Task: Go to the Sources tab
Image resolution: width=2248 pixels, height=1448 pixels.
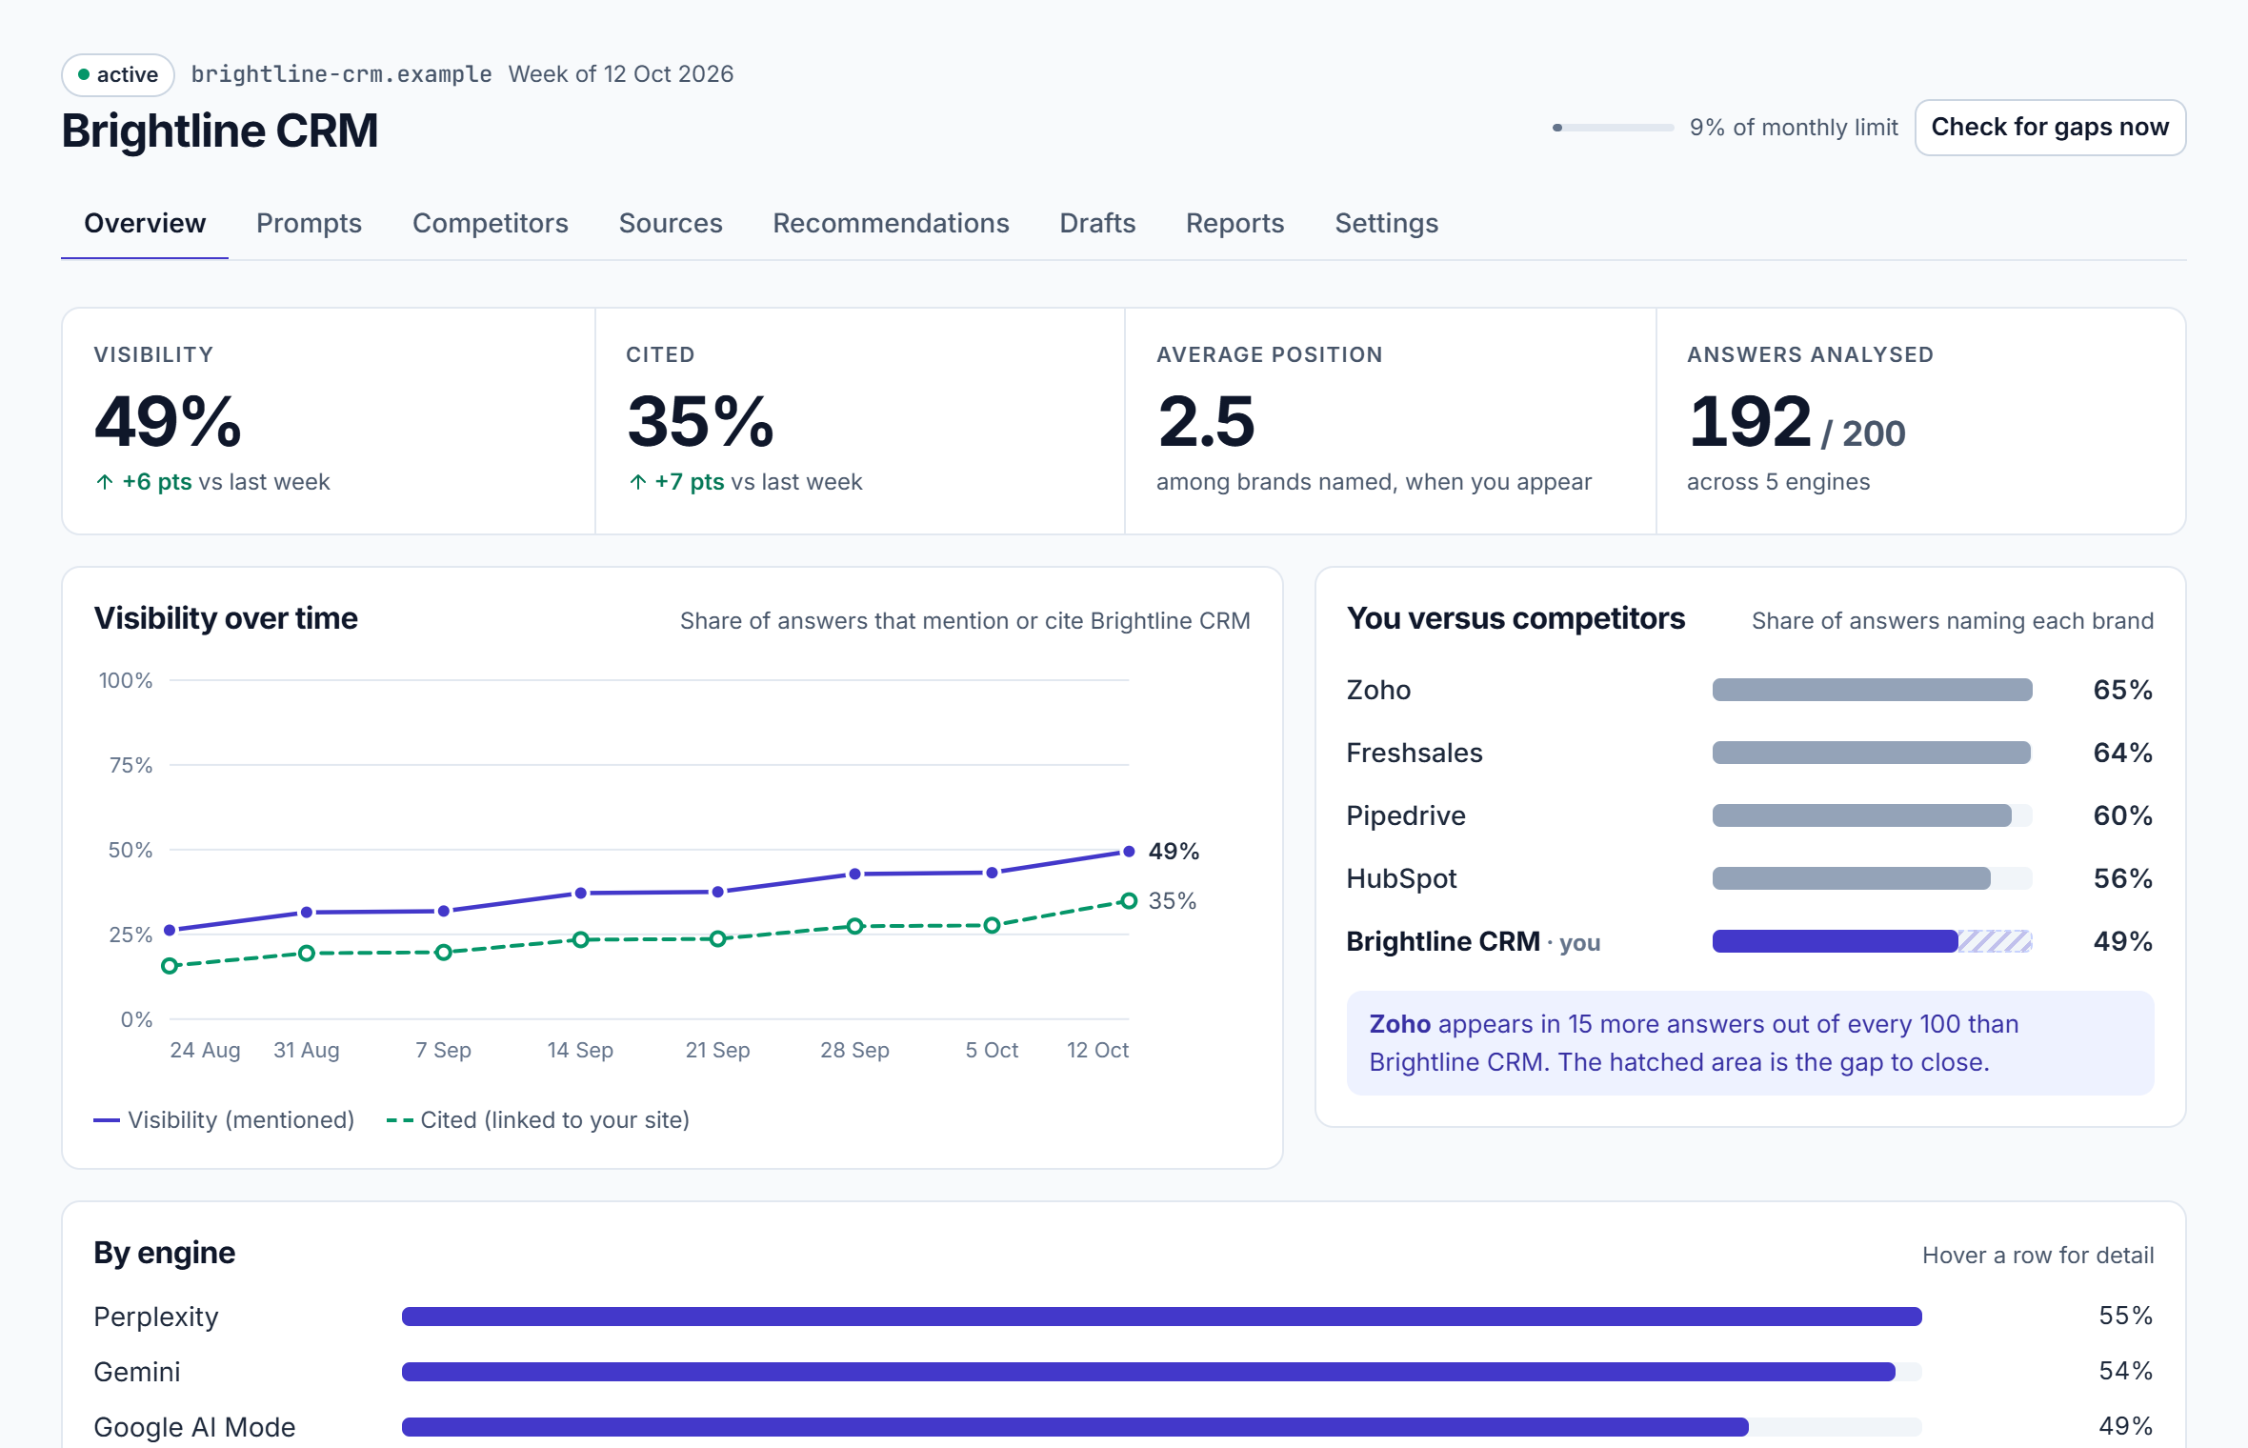Action: (671, 223)
